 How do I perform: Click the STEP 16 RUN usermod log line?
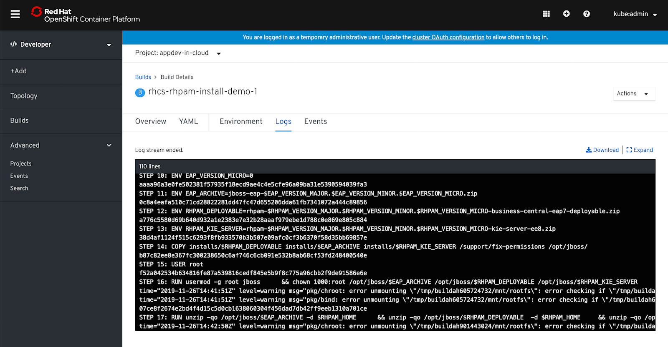click(x=388, y=282)
